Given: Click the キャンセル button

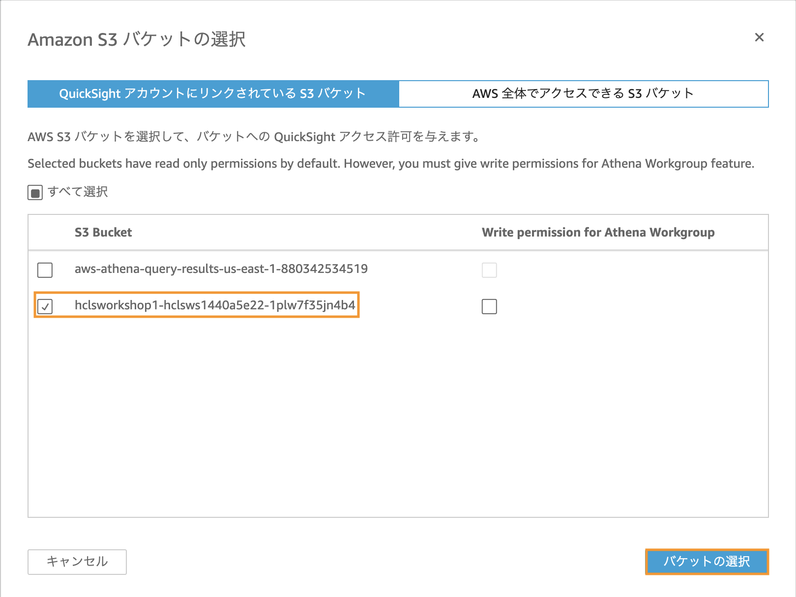Looking at the screenshot, I should pyautogui.click(x=77, y=562).
